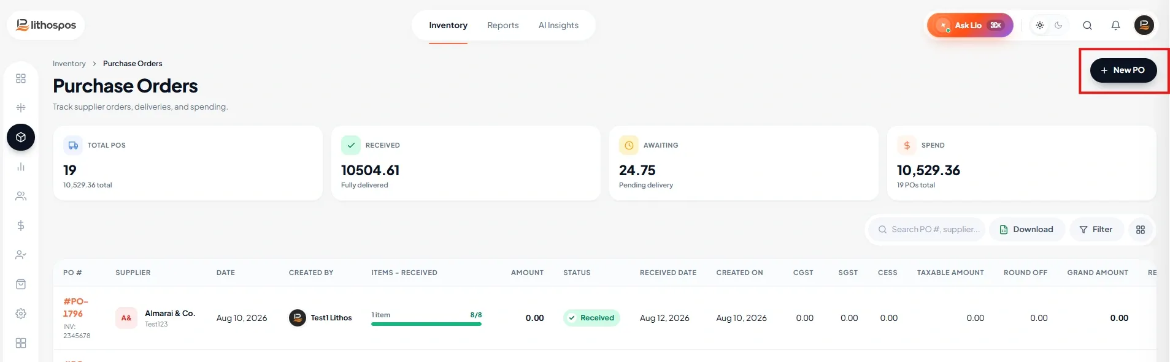This screenshot has width=1170, height=362.
Task: Open the search magnifier in top bar
Action: coord(1087,25)
